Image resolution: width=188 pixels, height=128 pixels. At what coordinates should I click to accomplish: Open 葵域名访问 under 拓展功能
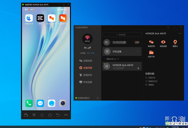[x=151, y=81]
